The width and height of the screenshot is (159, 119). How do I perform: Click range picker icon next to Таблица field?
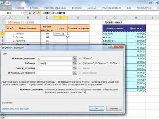[x=75, y=63]
